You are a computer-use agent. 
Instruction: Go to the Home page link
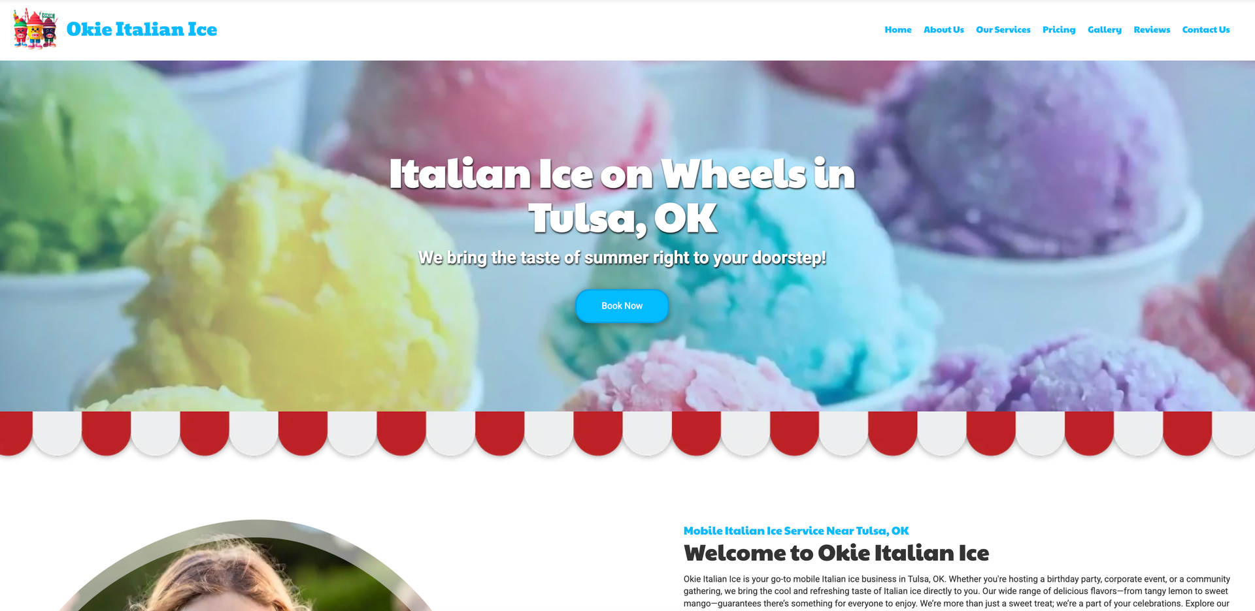[x=897, y=29]
